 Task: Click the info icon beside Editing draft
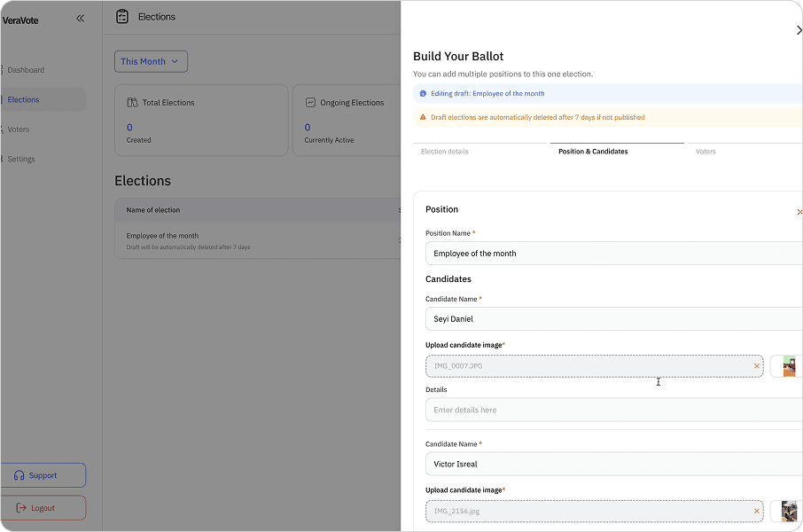pos(423,94)
